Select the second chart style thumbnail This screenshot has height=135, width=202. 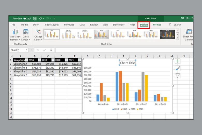pos(68,34)
